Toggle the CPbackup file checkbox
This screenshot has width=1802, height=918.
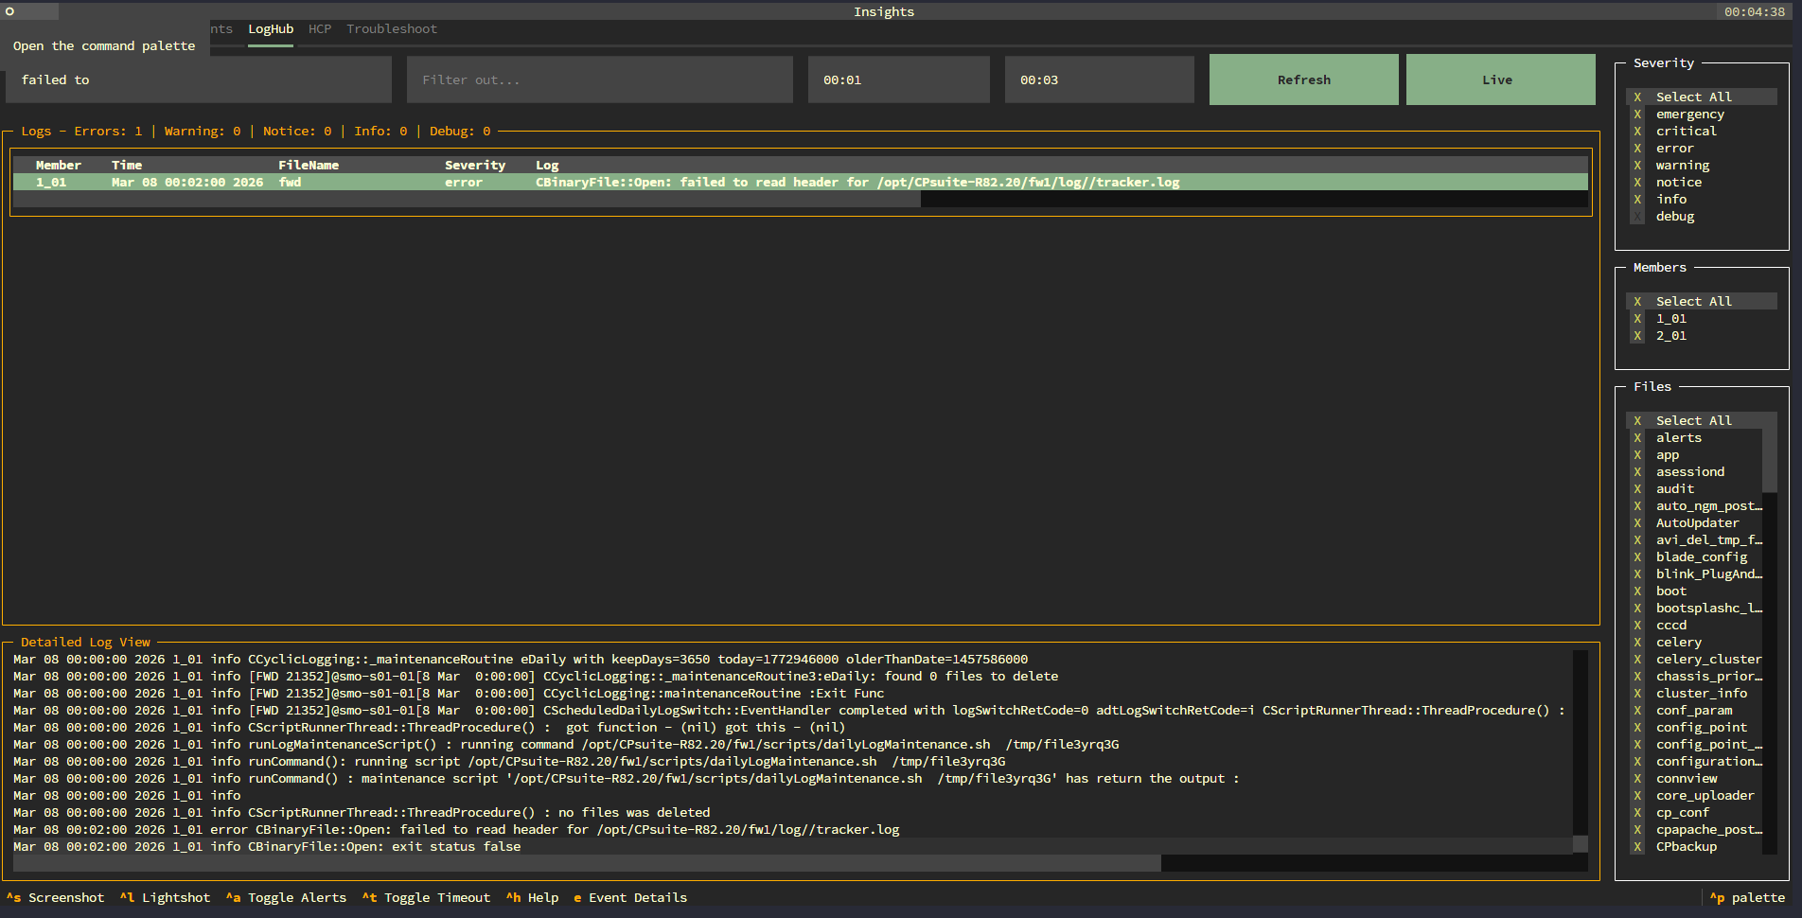coord(1637,847)
